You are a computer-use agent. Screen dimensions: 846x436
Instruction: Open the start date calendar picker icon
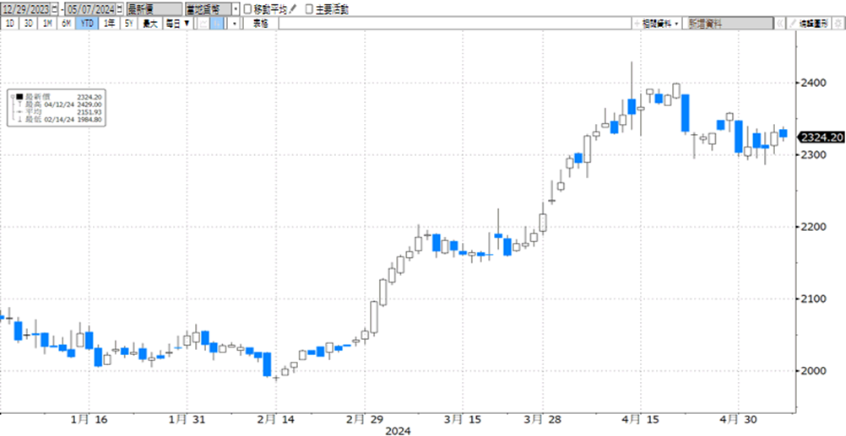[55, 10]
